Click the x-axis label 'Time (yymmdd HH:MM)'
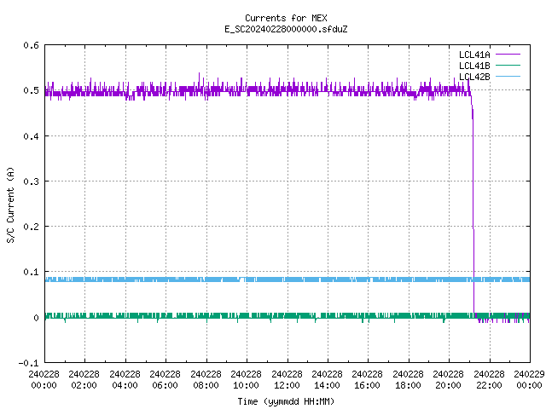Screen dimensions: 546x409 [x=286, y=401]
